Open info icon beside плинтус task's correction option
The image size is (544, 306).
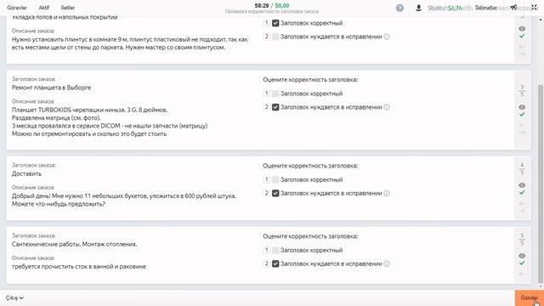point(387,37)
